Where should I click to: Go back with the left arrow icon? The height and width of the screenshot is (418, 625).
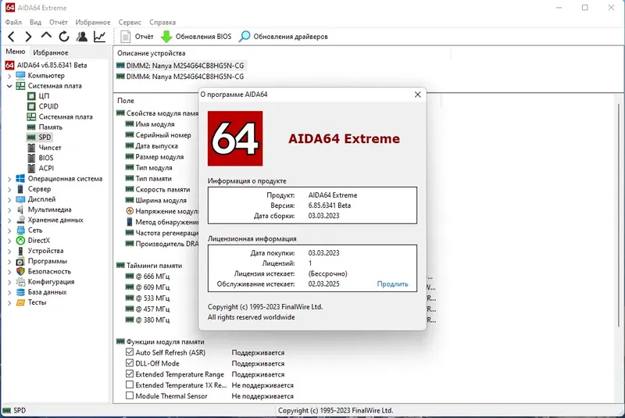(11, 37)
